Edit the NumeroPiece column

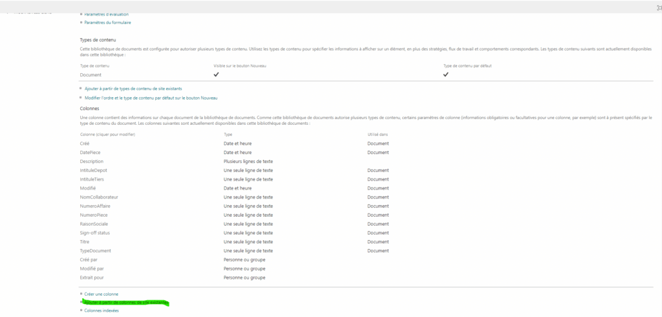click(x=94, y=215)
